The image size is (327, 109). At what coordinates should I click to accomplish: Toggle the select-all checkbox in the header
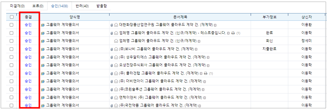tap(12, 17)
